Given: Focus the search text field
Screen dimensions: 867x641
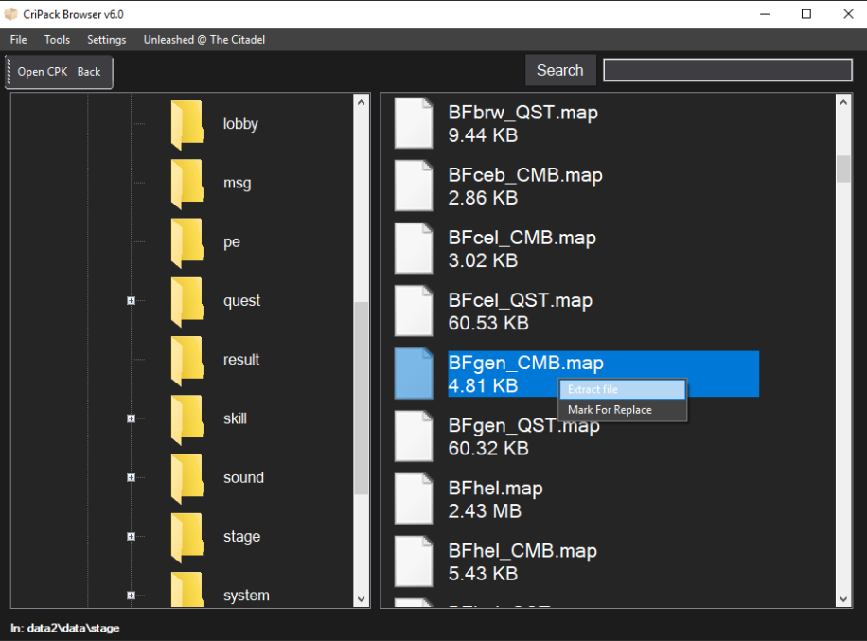Looking at the screenshot, I should pyautogui.click(x=728, y=70).
